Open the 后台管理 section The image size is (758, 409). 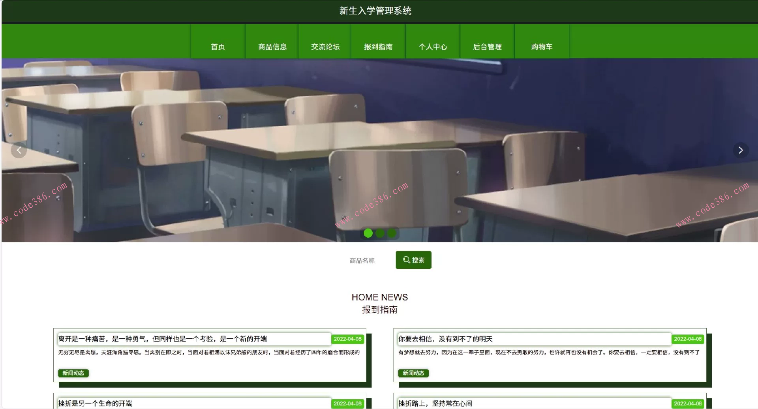(x=487, y=46)
